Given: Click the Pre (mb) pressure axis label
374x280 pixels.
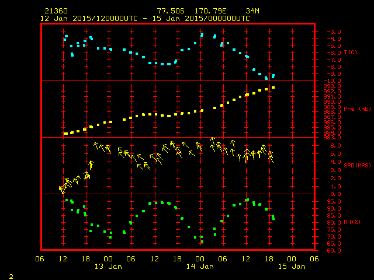Looking at the screenshot, I should 357,109.
